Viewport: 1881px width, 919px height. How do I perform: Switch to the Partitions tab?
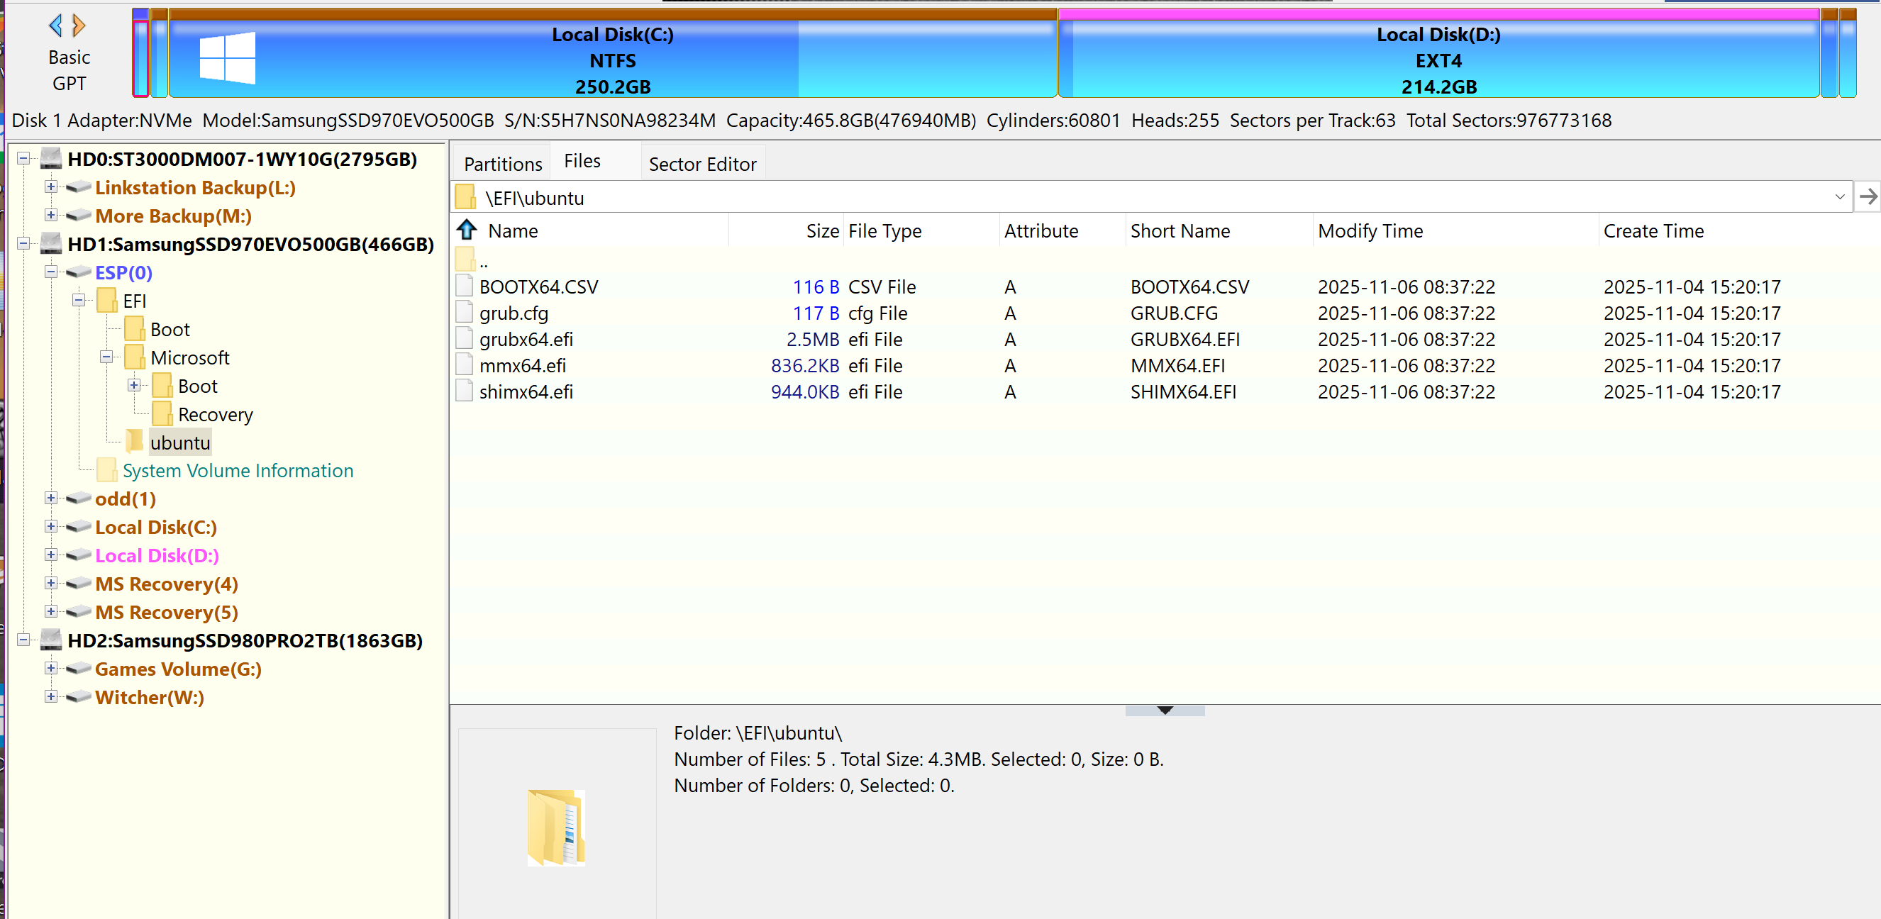point(503,162)
